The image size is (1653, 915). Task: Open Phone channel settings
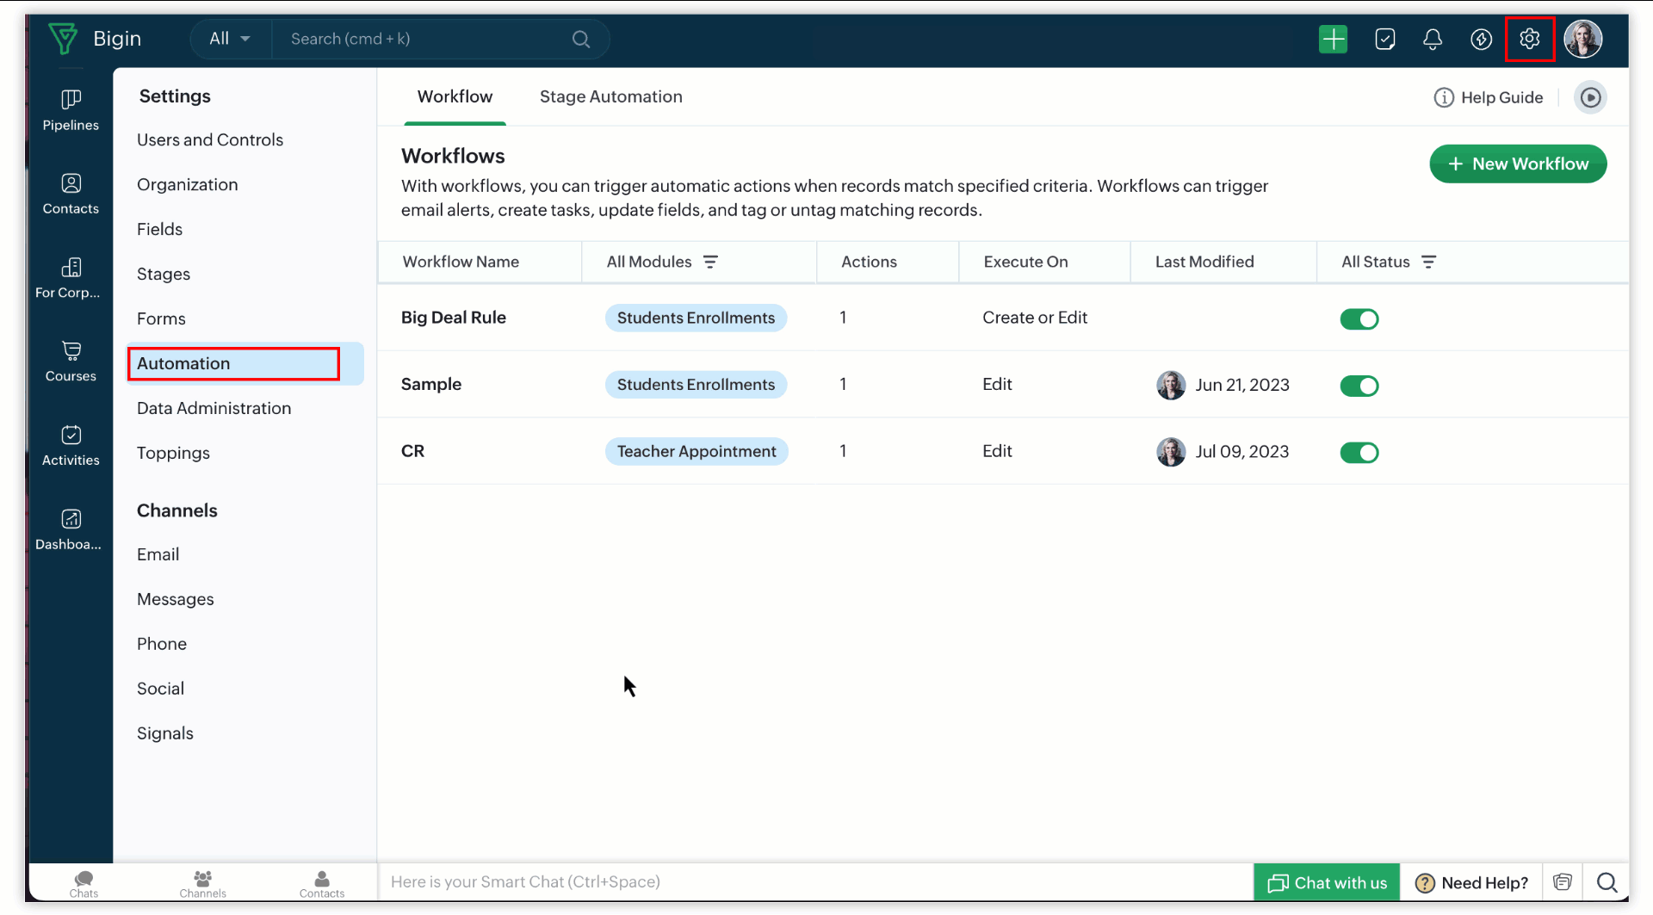[x=162, y=644]
